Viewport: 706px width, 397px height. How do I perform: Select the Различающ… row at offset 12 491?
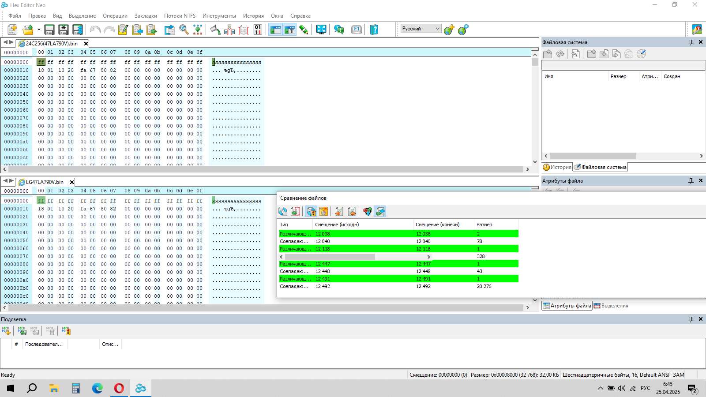(x=399, y=279)
